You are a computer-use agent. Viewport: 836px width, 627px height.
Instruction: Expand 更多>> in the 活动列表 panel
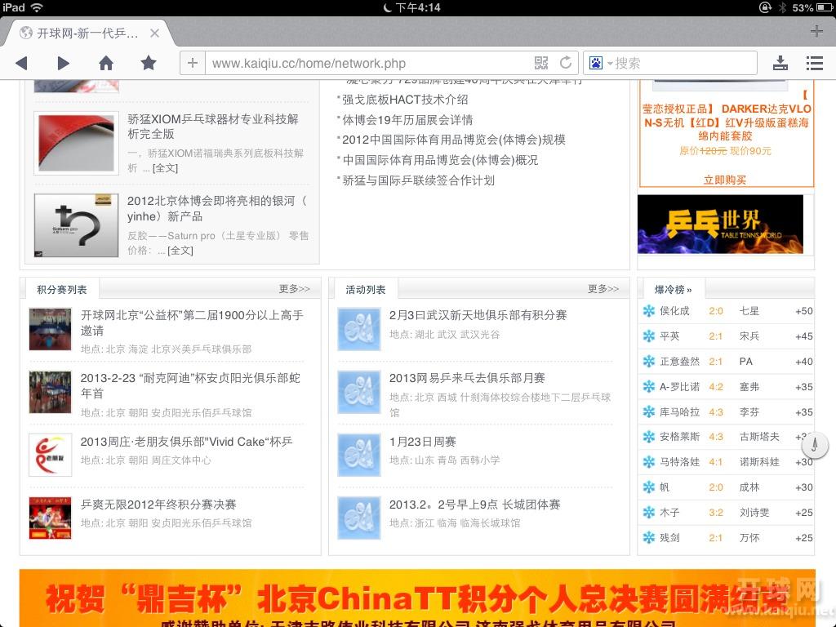point(603,289)
